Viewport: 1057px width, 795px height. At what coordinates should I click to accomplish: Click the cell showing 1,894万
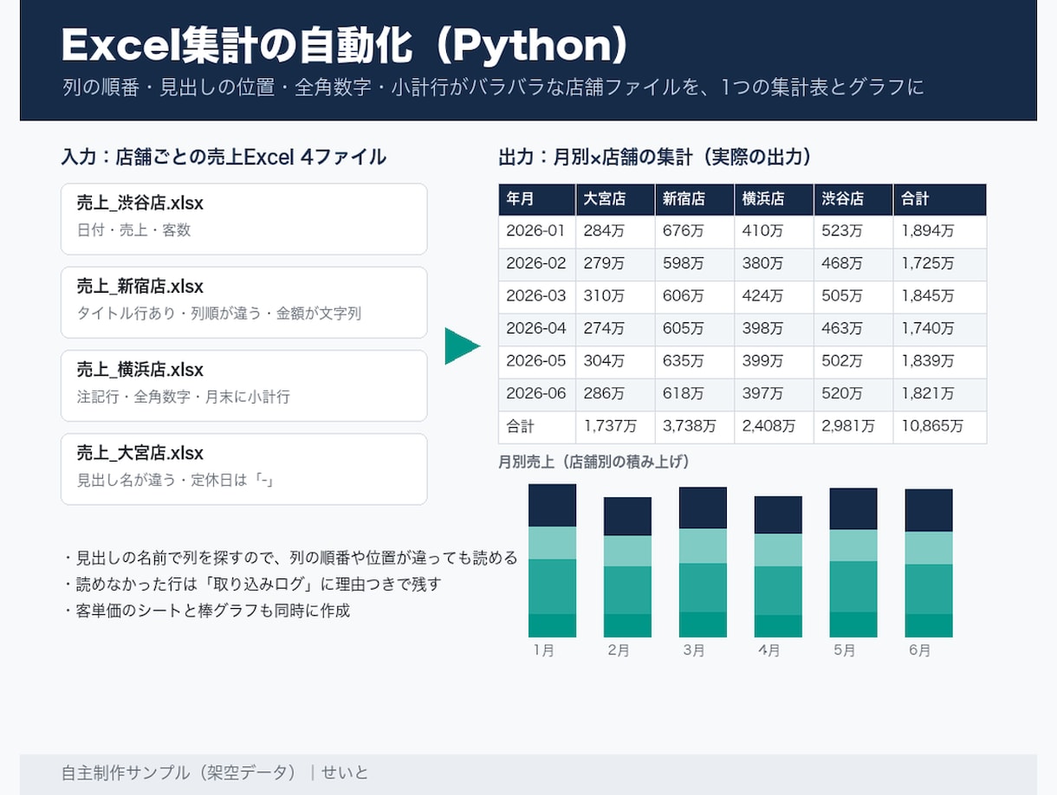(940, 231)
